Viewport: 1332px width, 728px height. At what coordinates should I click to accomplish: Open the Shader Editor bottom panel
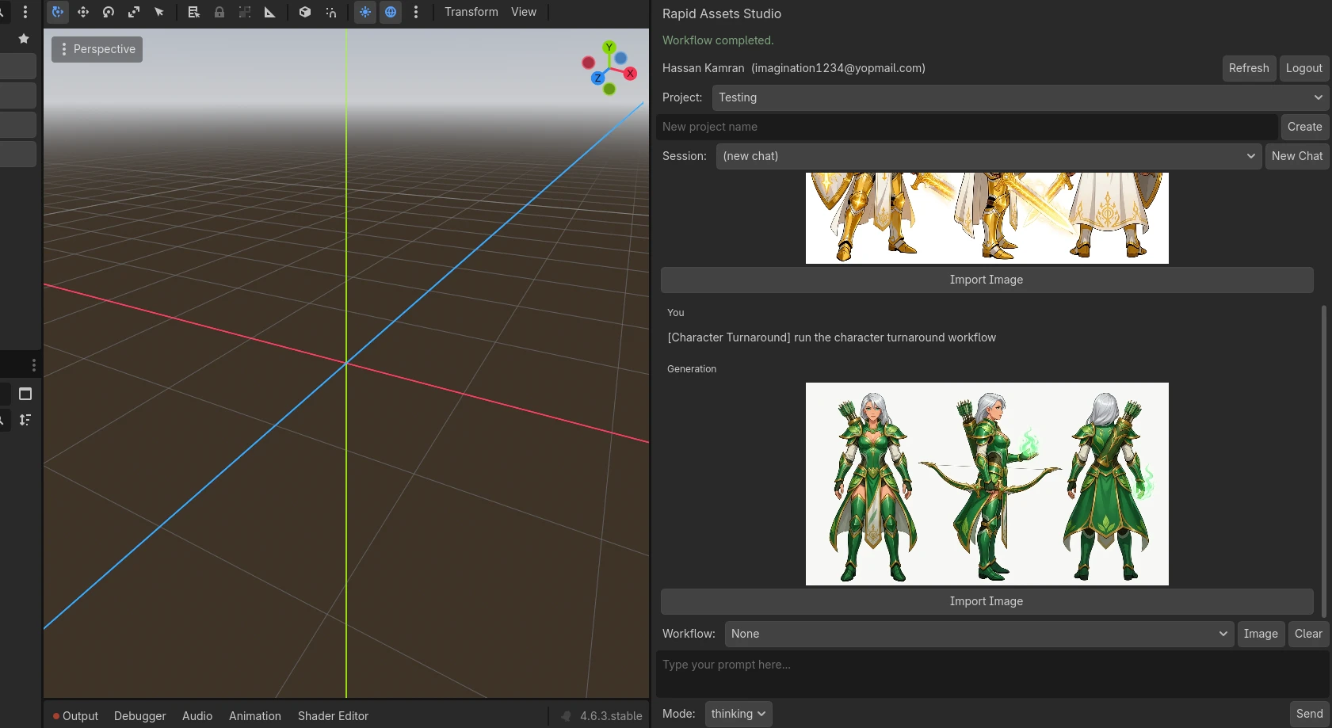click(334, 716)
